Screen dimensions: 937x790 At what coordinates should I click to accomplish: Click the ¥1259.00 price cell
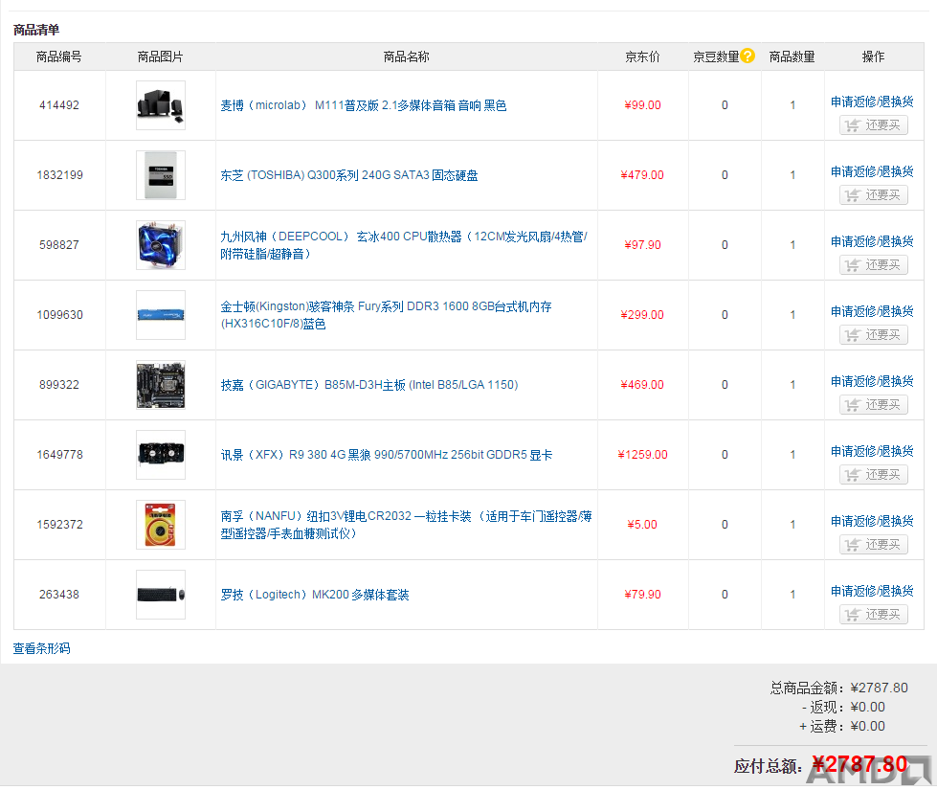[x=642, y=455]
